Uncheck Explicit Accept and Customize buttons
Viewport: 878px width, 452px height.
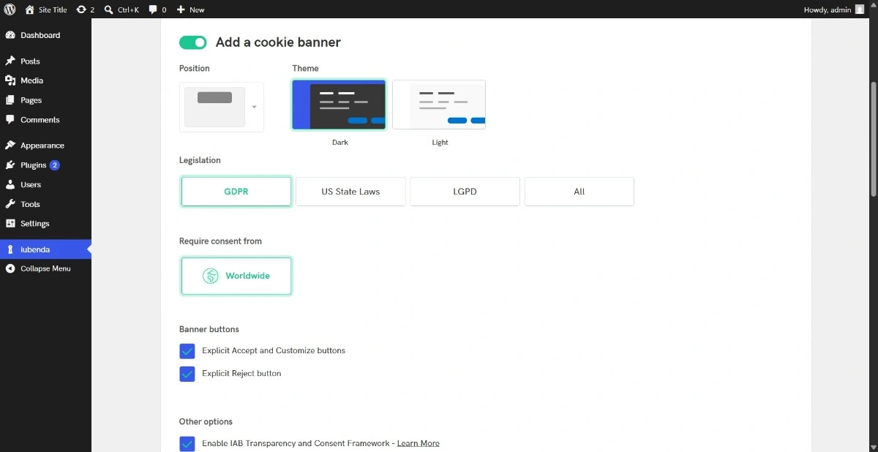pyautogui.click(x=187, y=351)
